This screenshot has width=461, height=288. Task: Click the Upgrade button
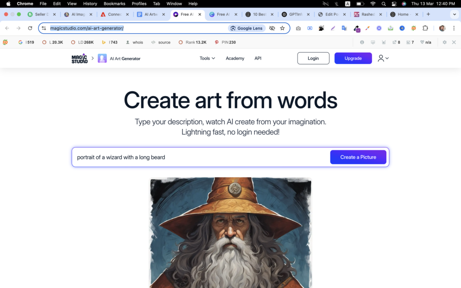(x=353, y=58)
